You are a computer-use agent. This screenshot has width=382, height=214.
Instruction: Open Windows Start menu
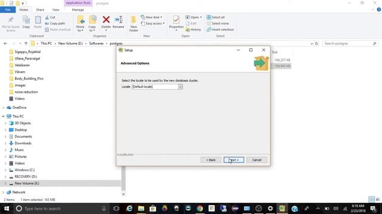click(x=7, y=209)
